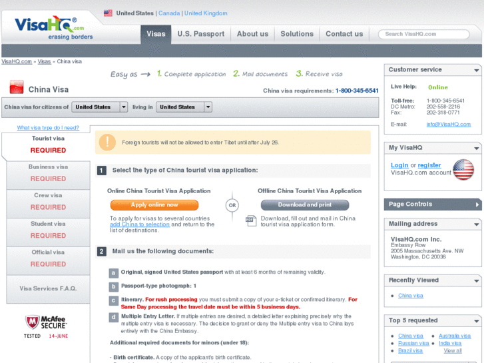Expand the Page Controls panel
484x363 pixels.
pos(477,204)
